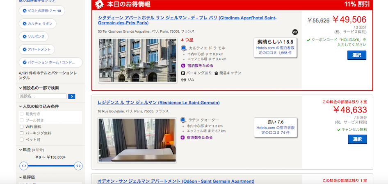This screenshot has height=184, width=388.
Task: Enable the ペット可 filter checkbox
Action: click(21, 139)
